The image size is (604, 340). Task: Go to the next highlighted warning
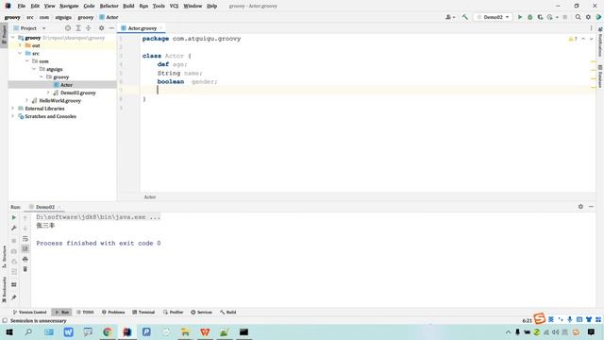(592, 39)
